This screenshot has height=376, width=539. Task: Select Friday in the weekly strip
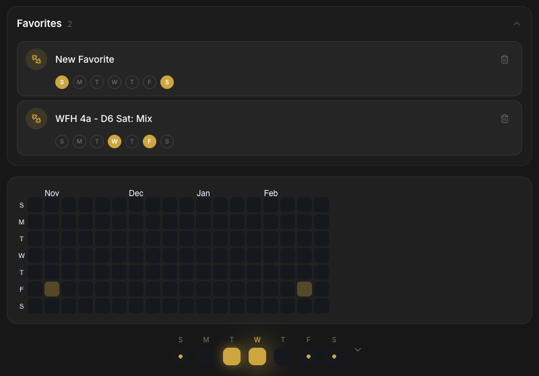click(x=309, y=356)
